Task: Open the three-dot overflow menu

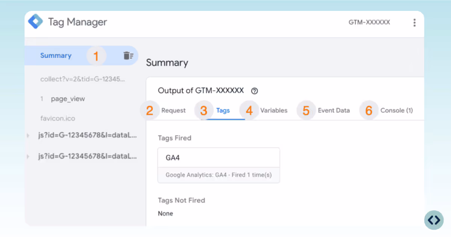Action: [414, 23]
